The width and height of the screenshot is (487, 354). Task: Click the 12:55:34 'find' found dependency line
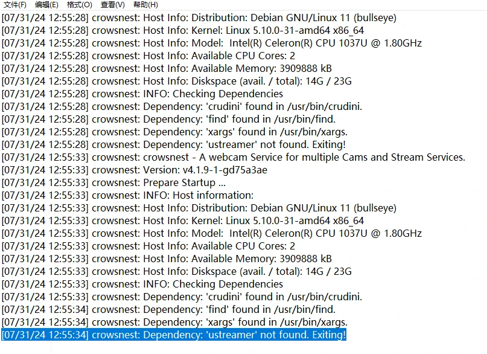point(168,309)
